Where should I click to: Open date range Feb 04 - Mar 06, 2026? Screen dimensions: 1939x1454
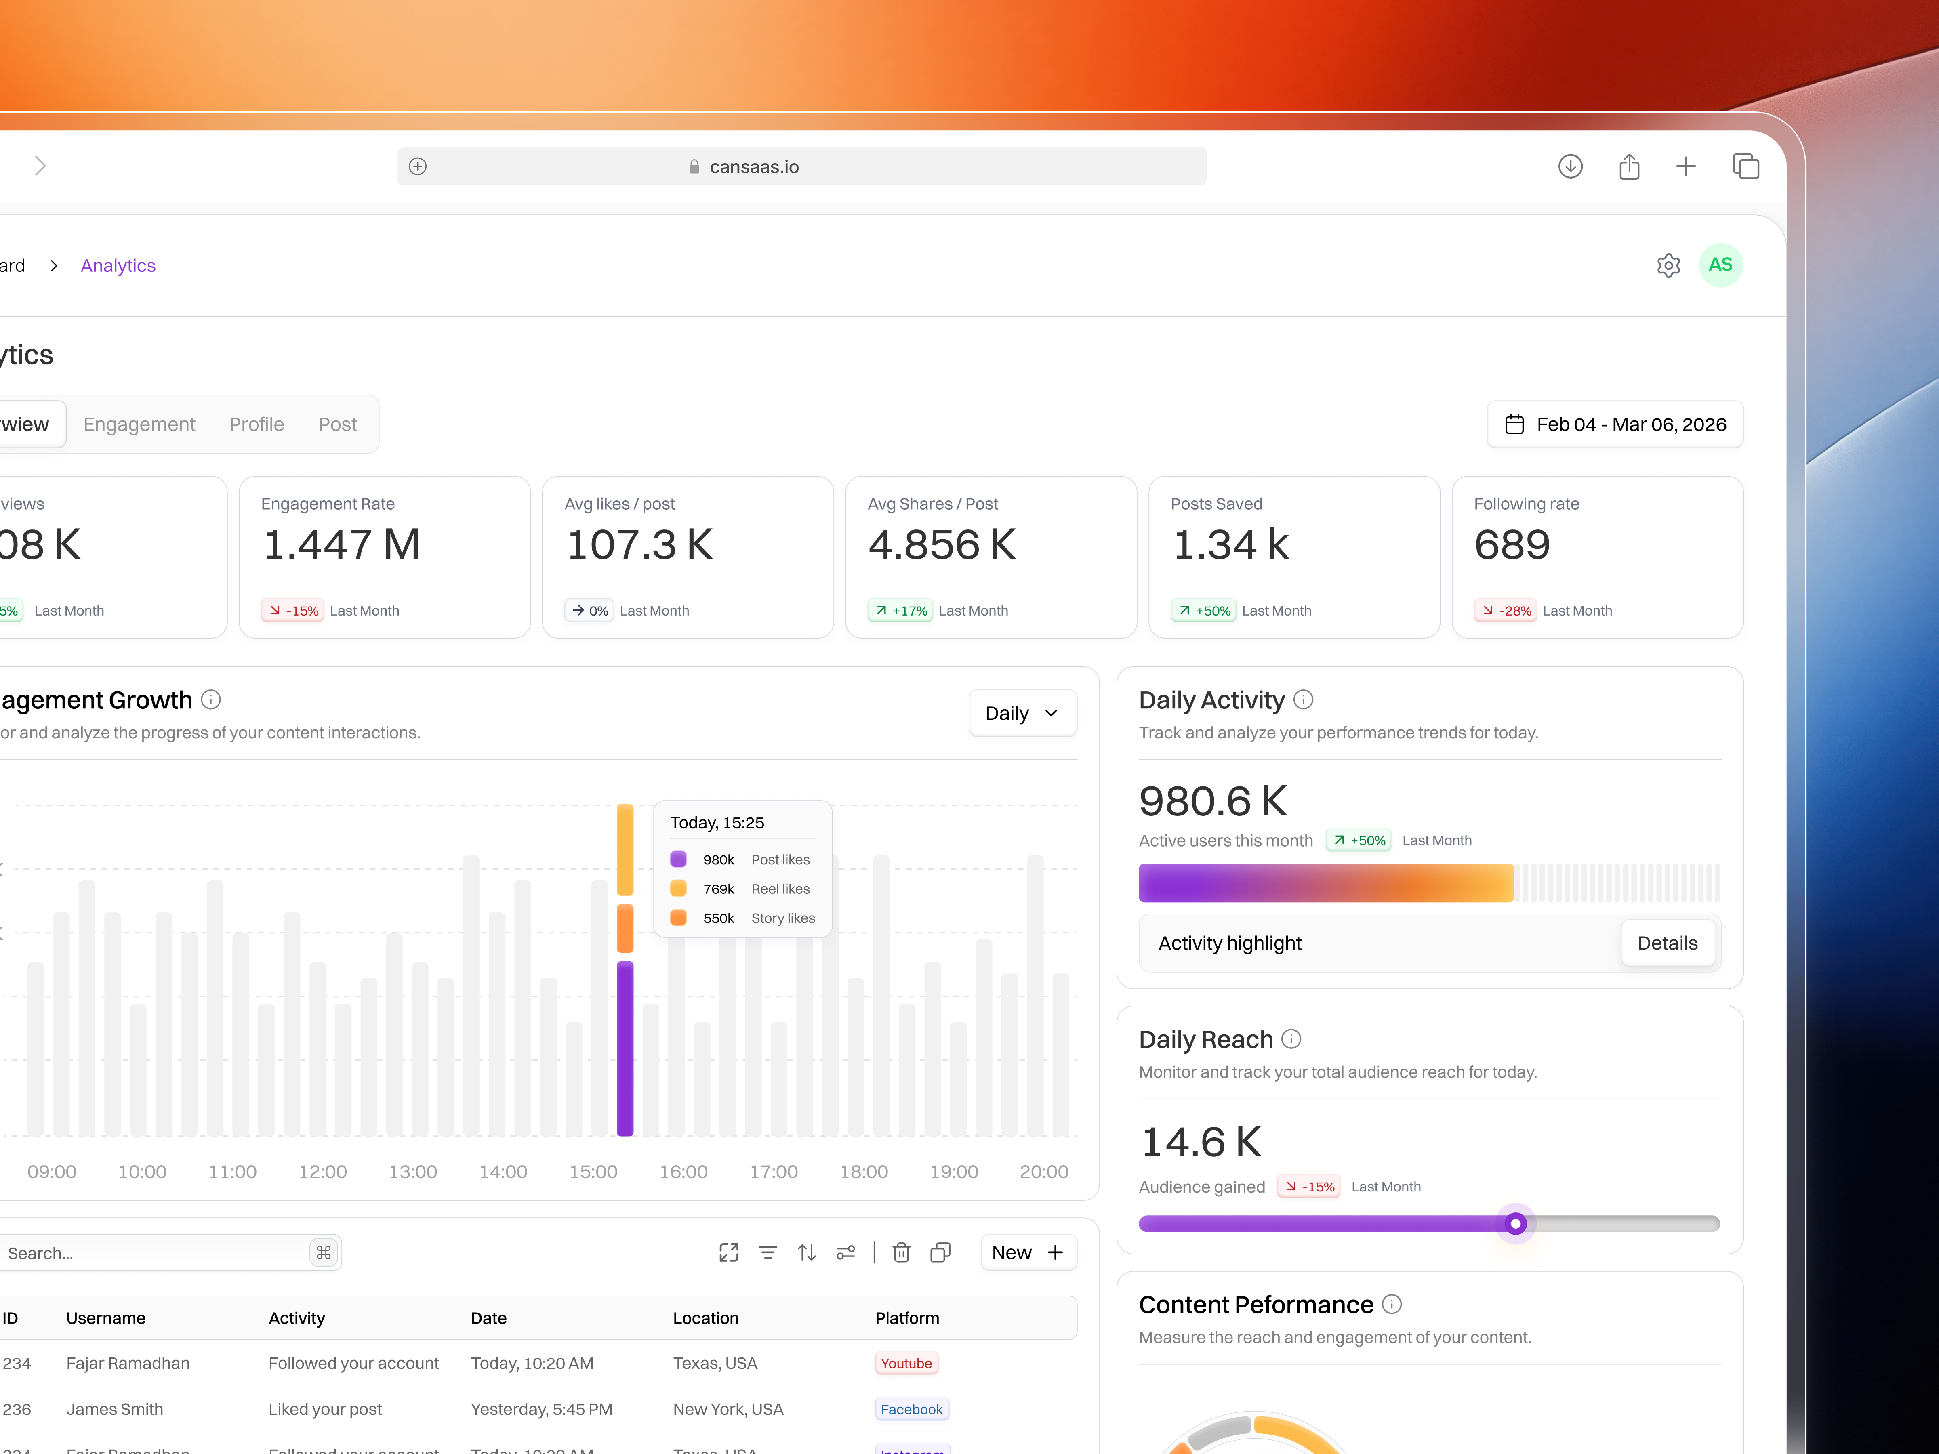tap(1615, 424)
